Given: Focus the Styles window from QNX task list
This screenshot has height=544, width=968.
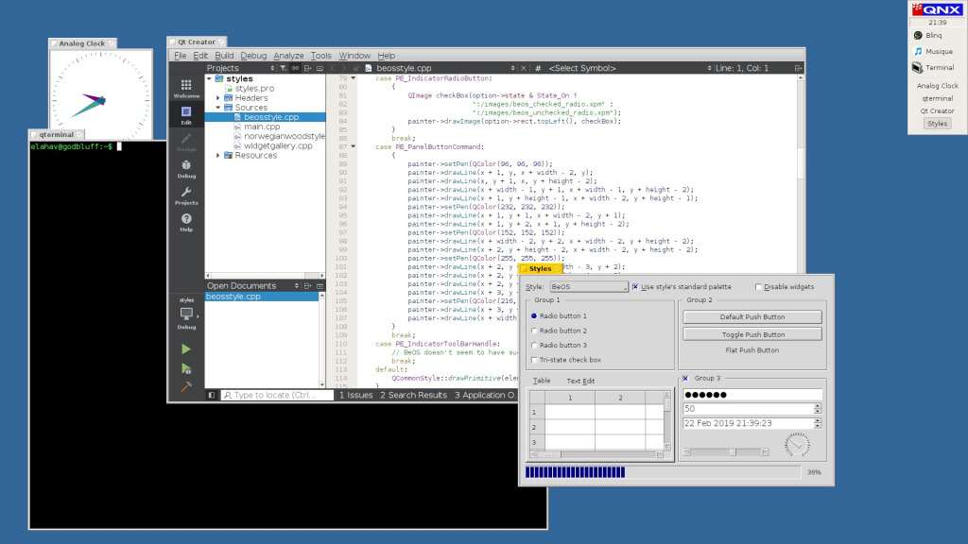Looking at the screenshot, I should [x=937, y=124].
